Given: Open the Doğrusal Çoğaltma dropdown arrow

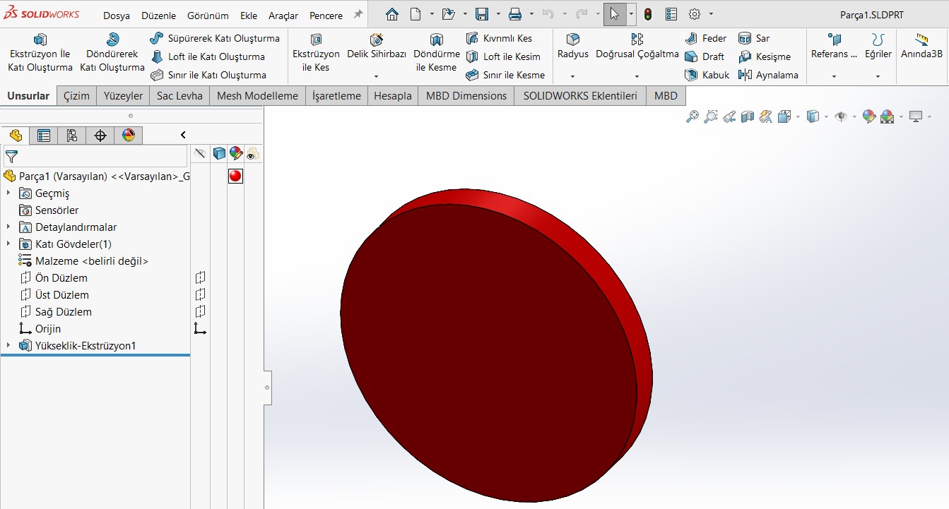Looking at the screenshot, I should point(637,76).
